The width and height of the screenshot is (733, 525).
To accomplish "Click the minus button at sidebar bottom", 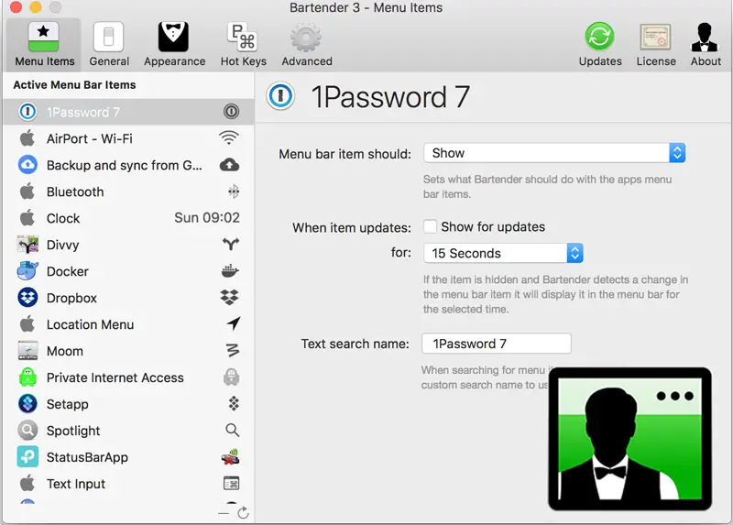I will [224, 513].
